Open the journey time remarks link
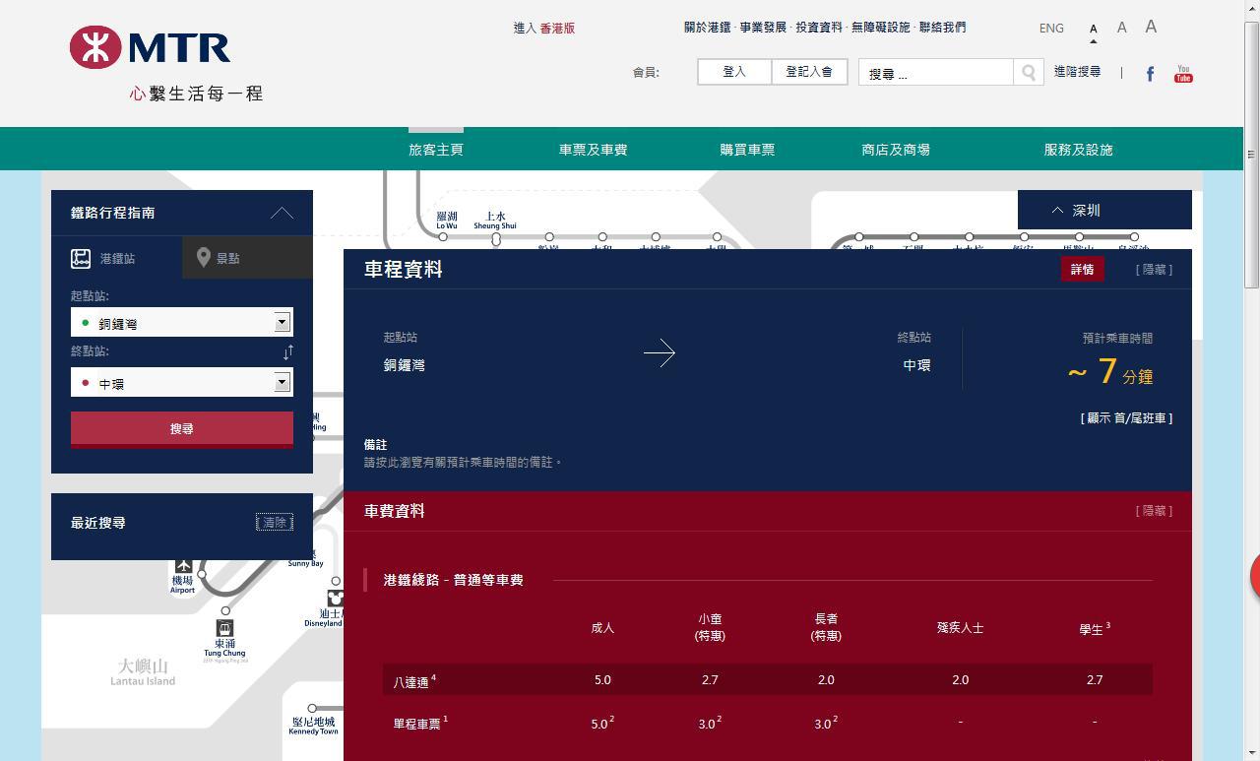1260x761 pixels. (463, 462)
